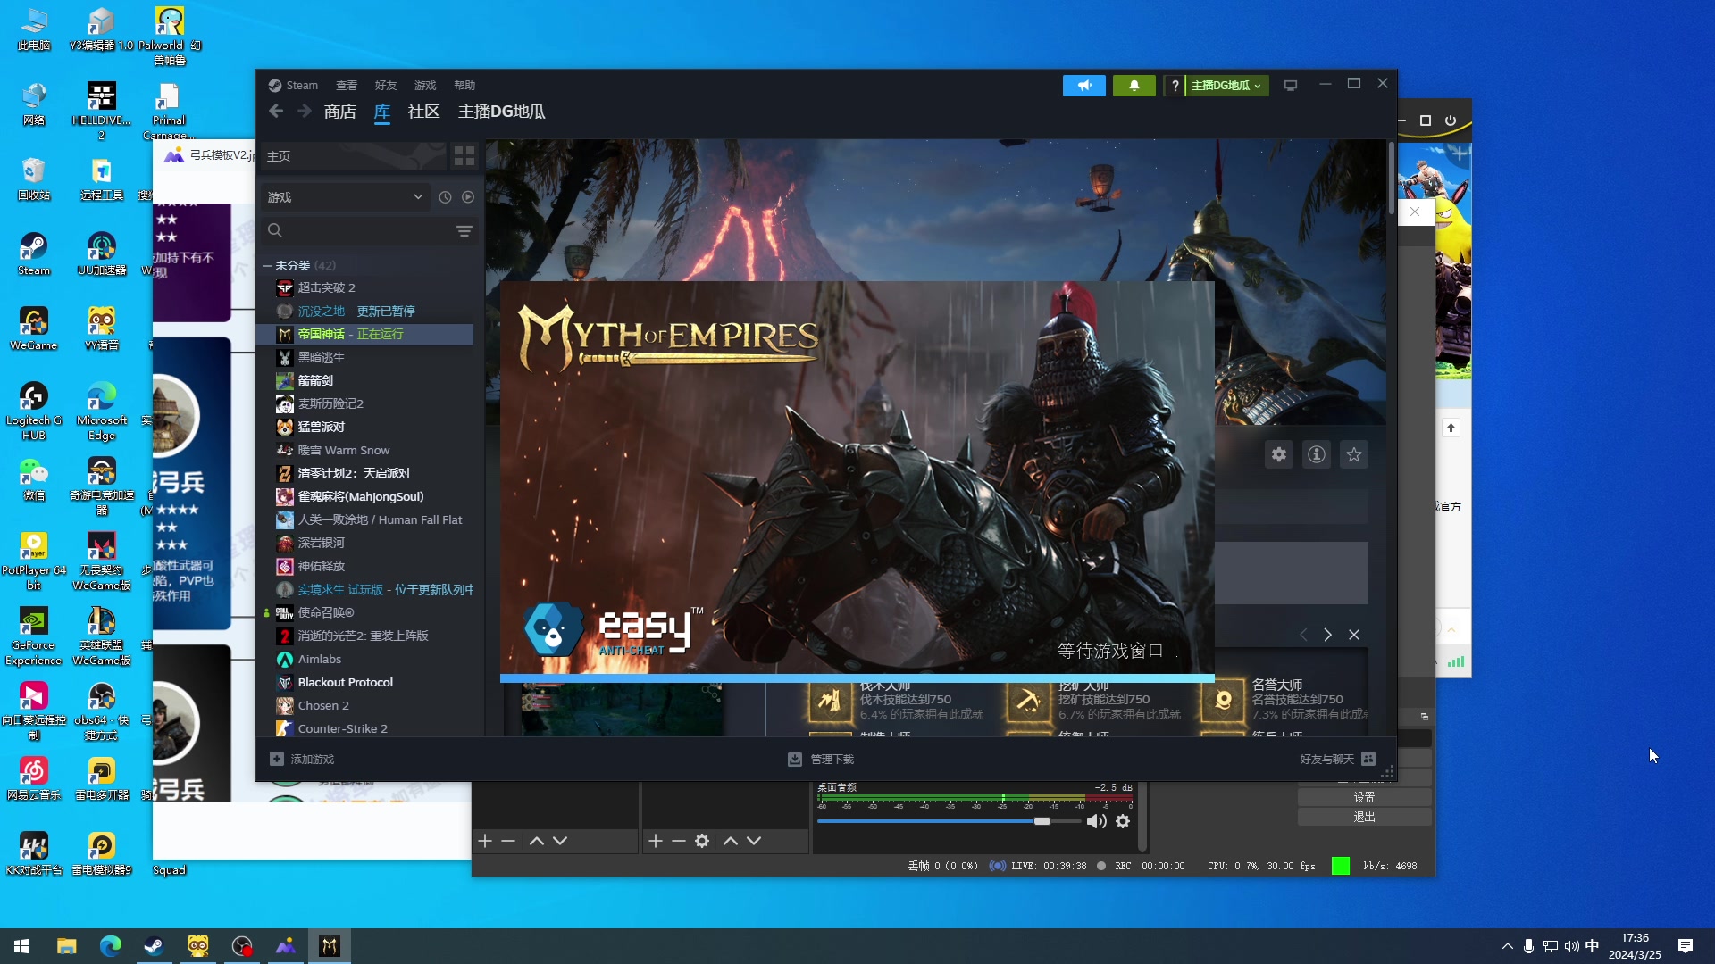Remove OBS source with minus button

pyautogui.click(x=679, y=841)
